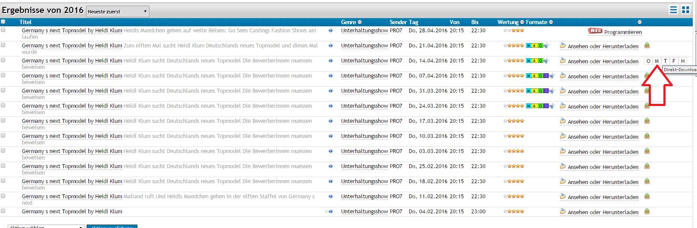The image size is (697, 228).
Task: Check the box for 31.03.2016 episode
Action: [x=3, y=90]
